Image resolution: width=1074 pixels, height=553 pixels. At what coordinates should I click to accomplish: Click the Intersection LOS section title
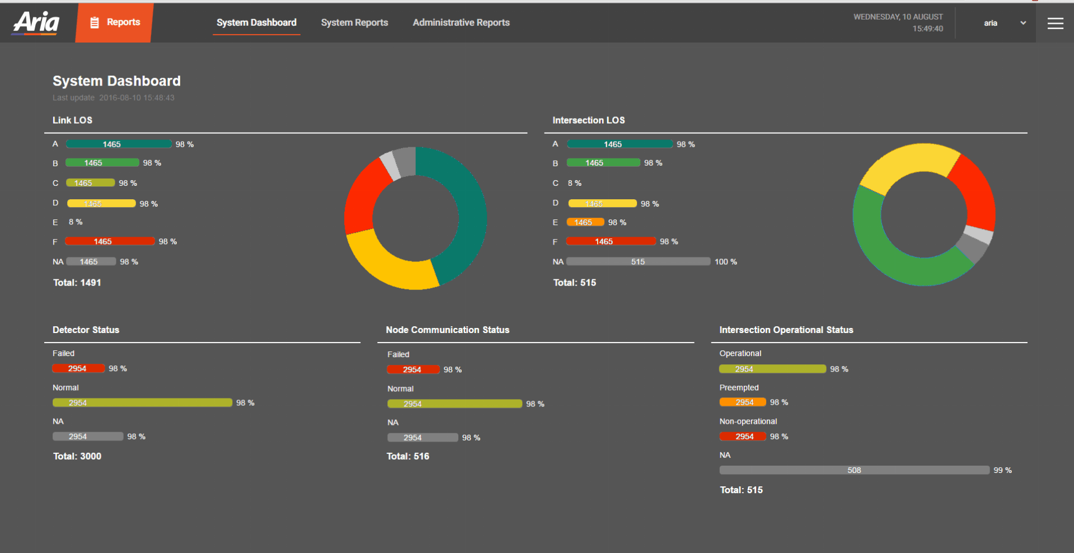coord(589,120)
